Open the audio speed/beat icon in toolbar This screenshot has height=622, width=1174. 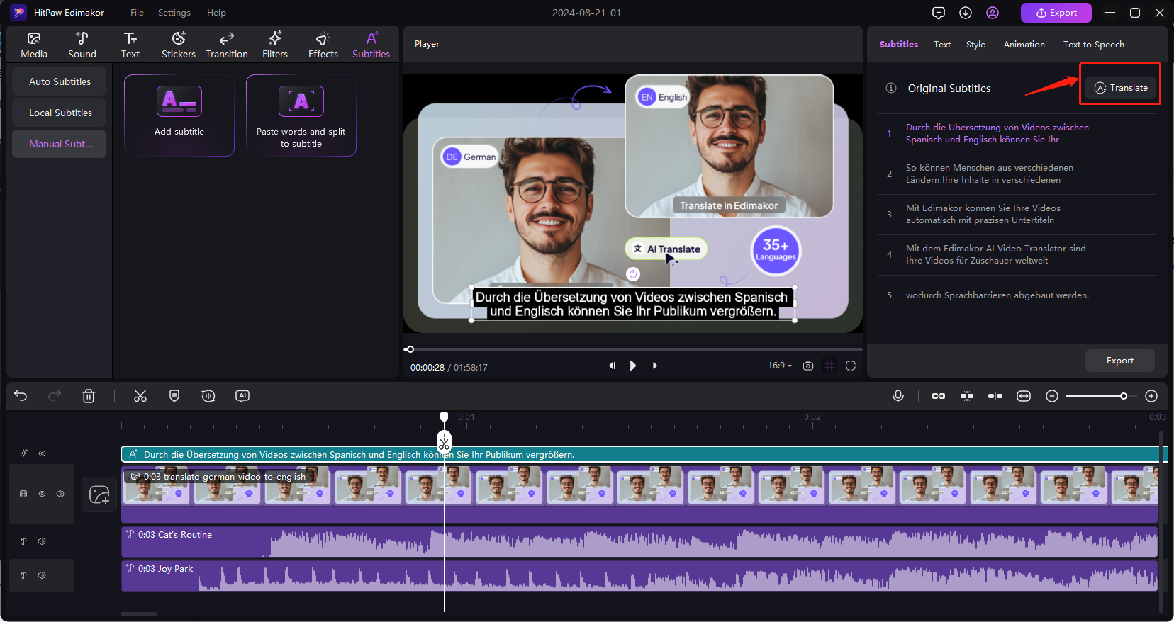point(208,396)
